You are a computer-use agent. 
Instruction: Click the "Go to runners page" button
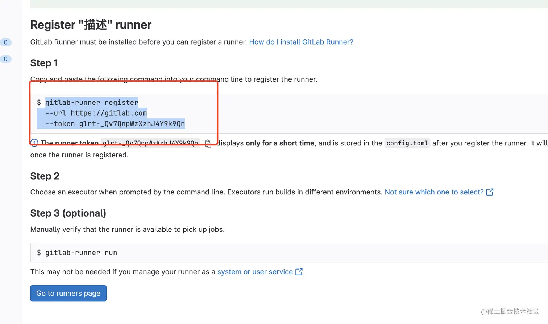(x=68, y=293)
